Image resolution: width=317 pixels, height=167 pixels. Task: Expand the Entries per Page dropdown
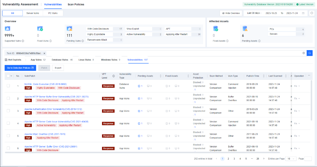(x=290, y=159)
